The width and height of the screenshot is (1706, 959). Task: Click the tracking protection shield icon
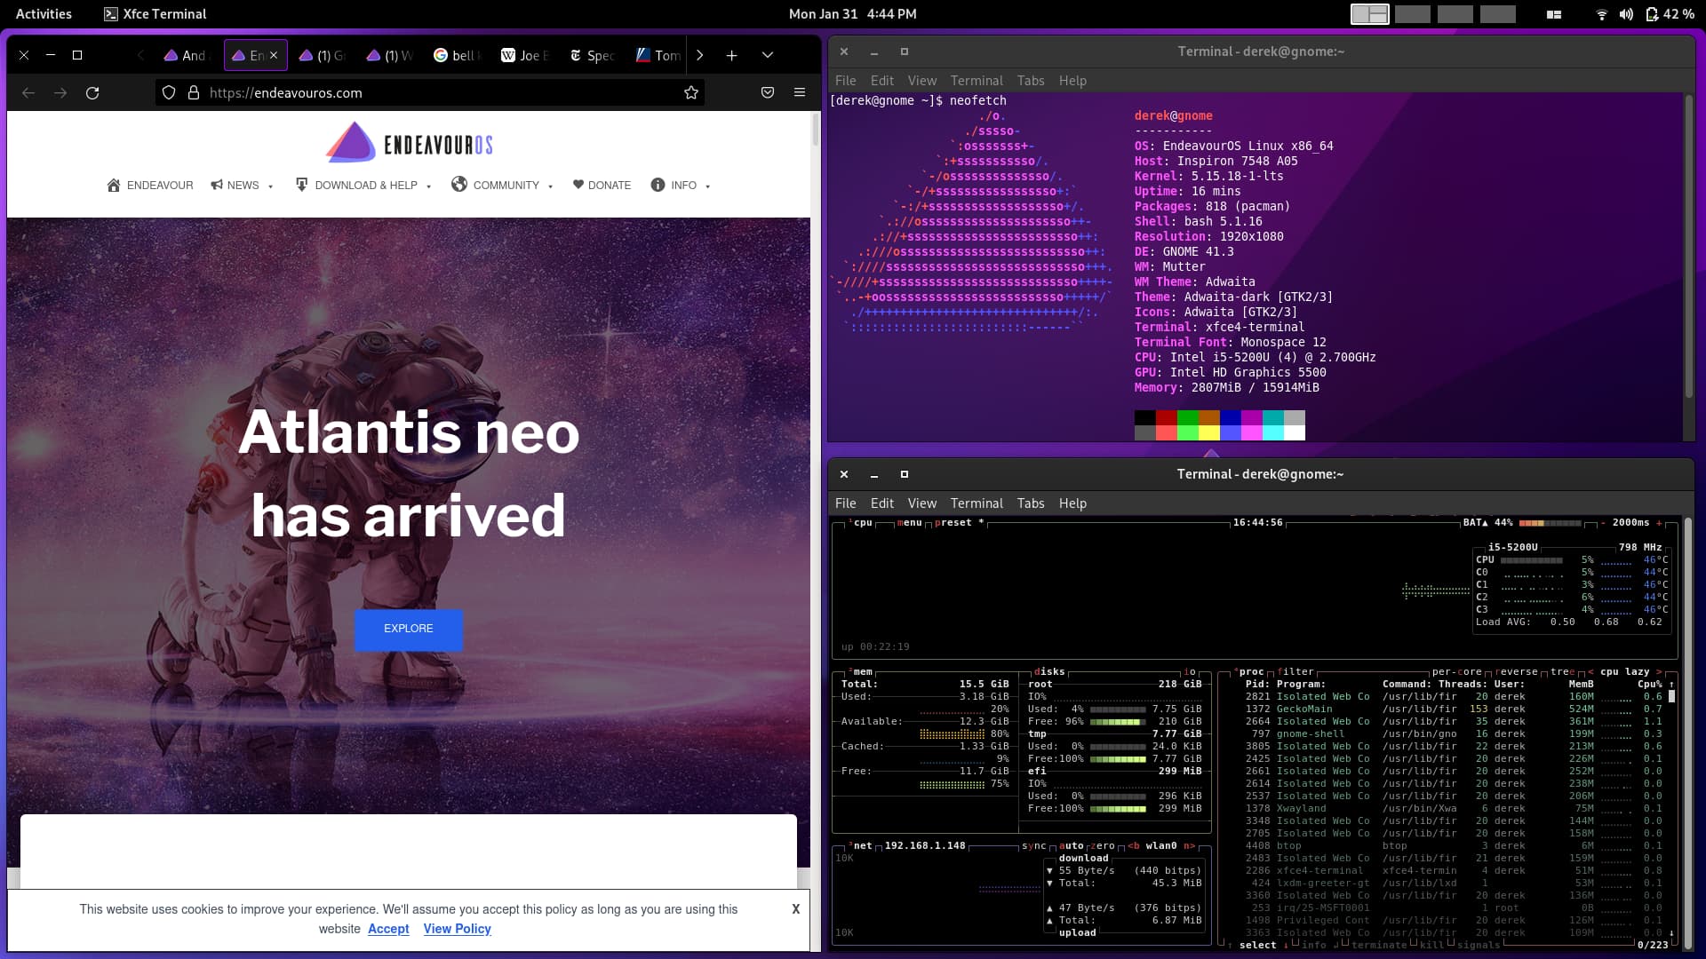pos(169,92)
